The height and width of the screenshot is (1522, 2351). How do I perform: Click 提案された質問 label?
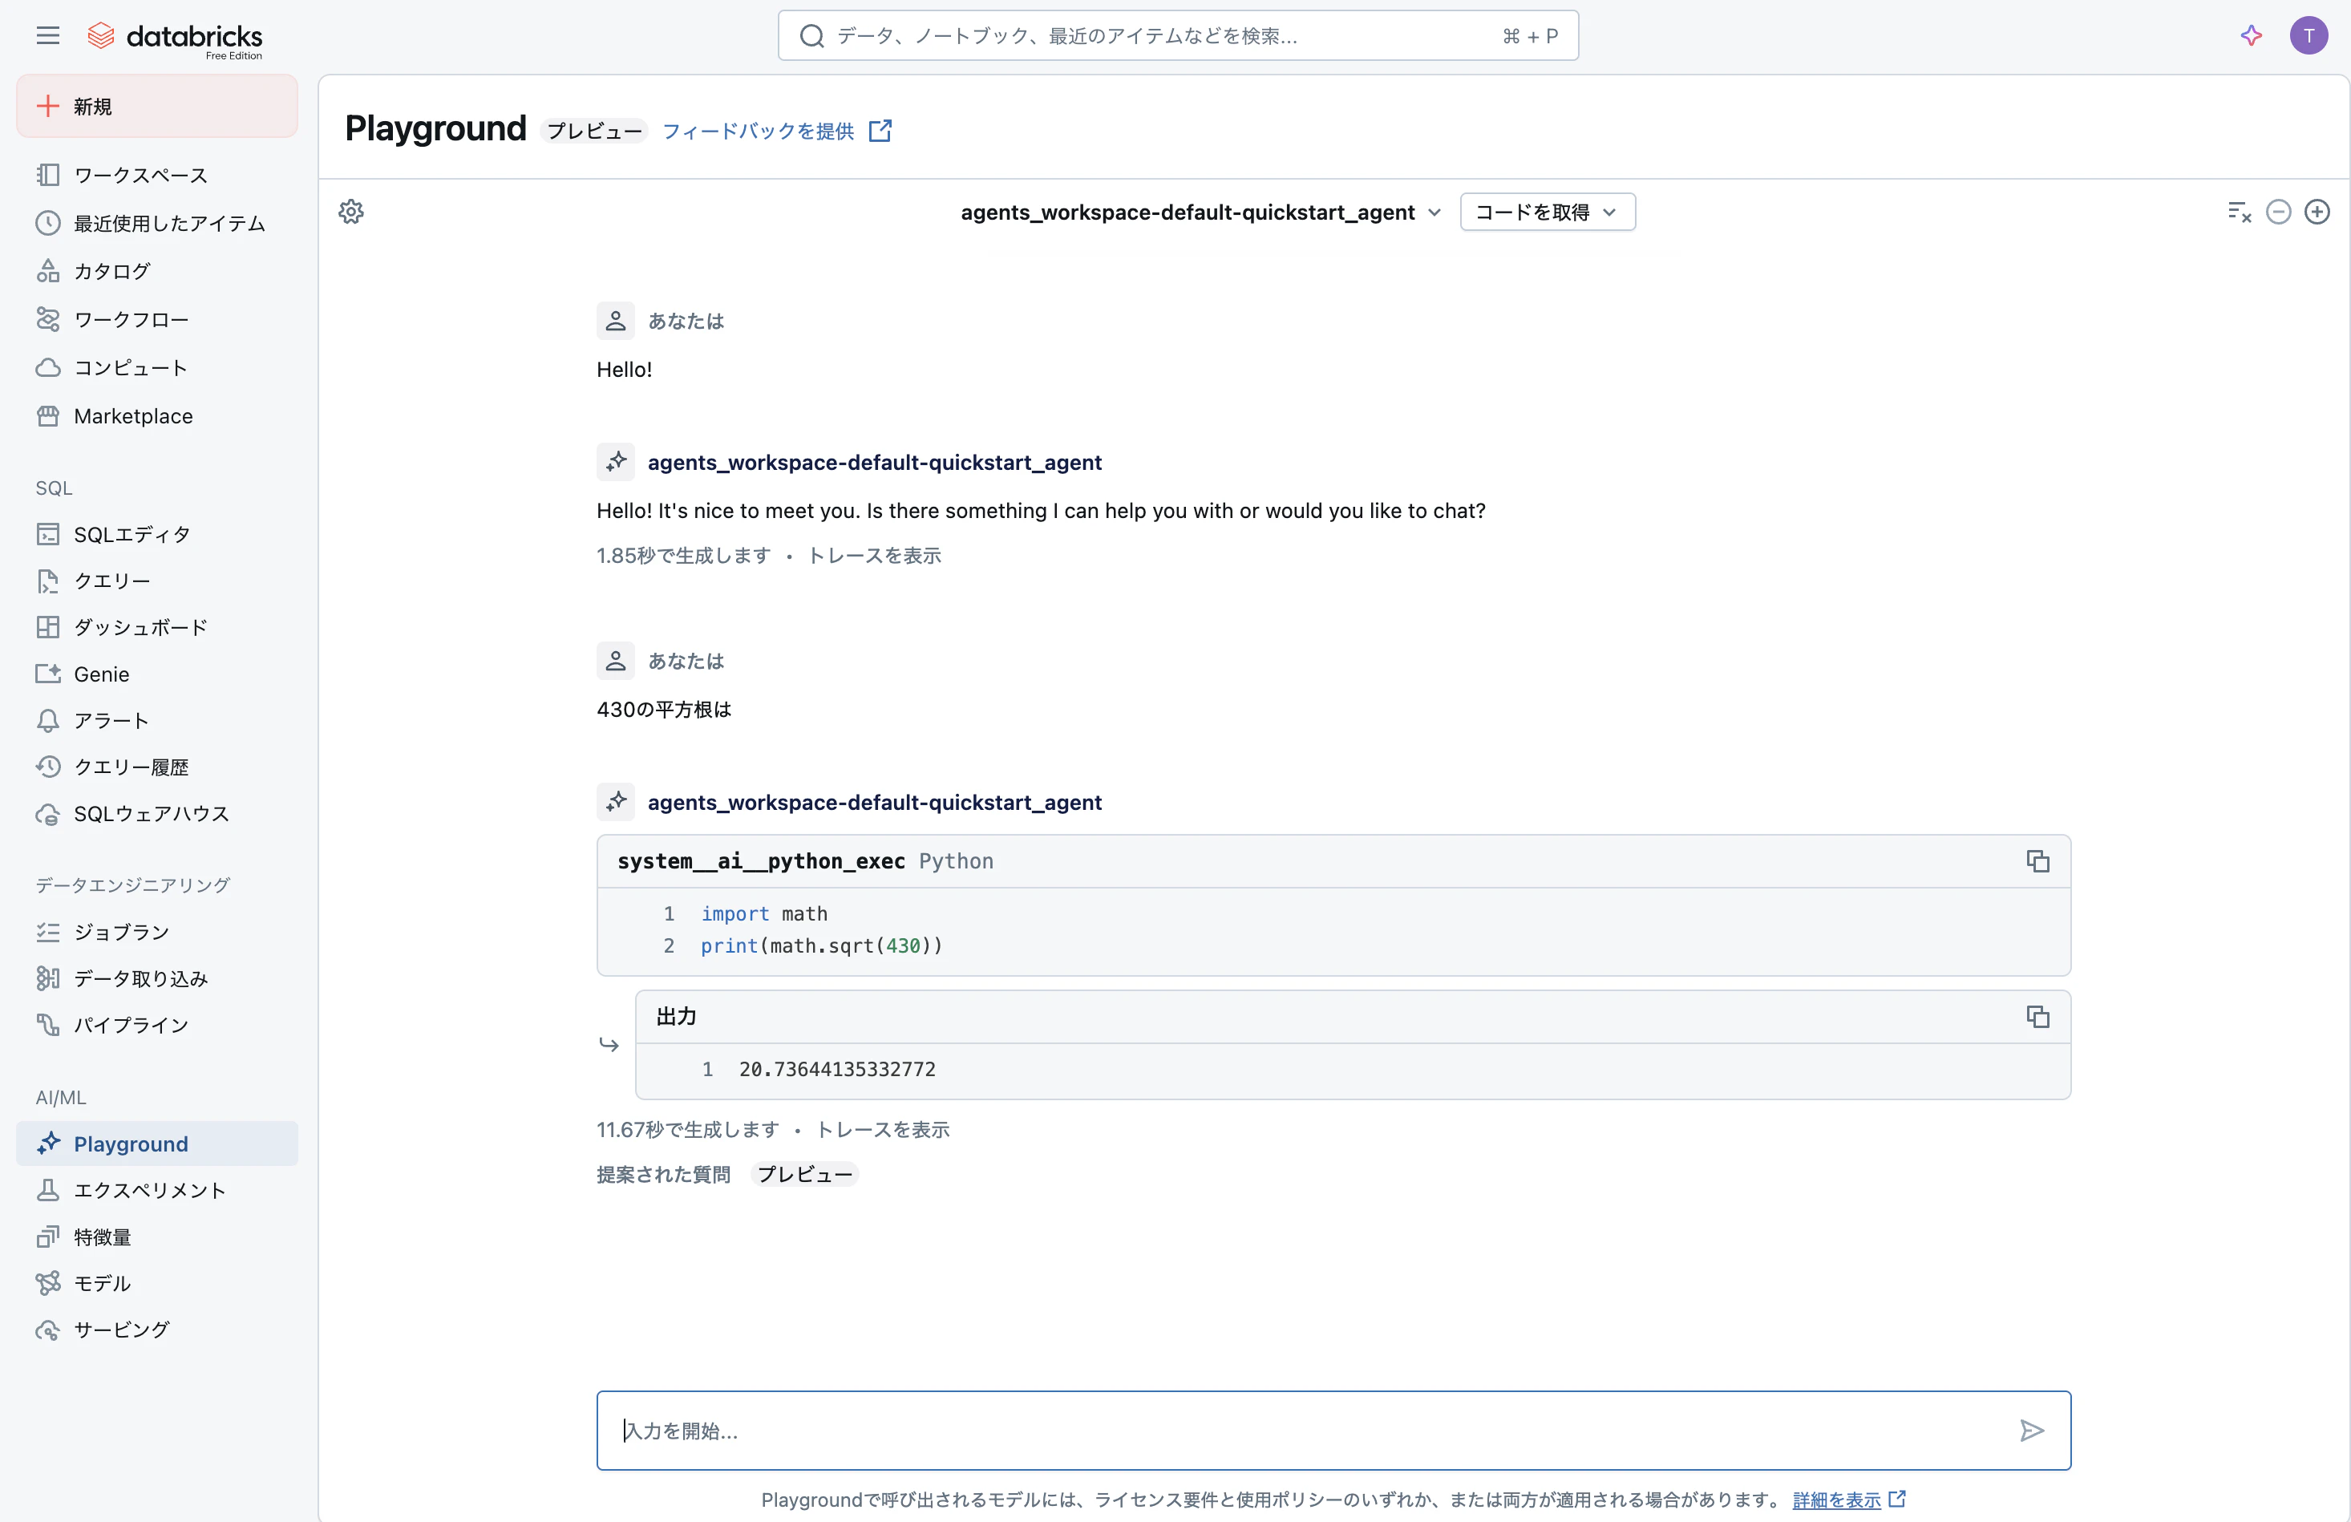pos(664,1173)
